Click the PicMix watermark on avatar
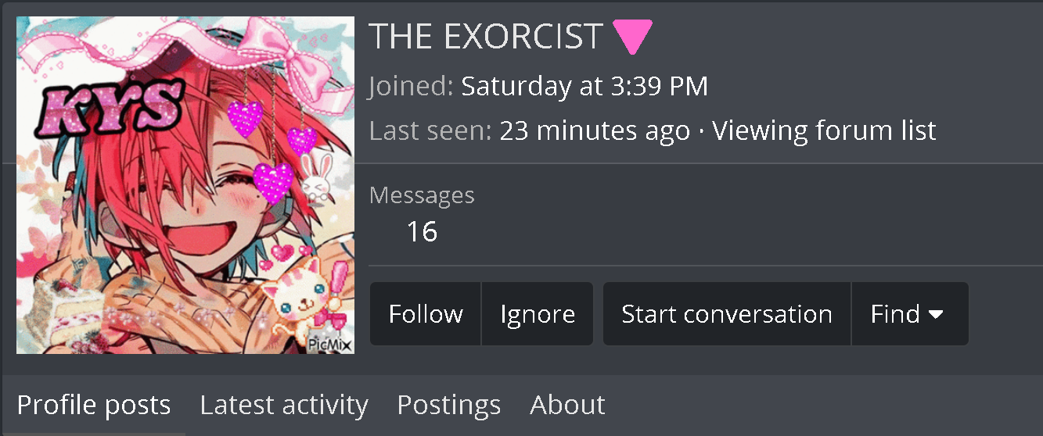Image resolution: width=1043 pixels, height=436 pixels. point(329,344)
